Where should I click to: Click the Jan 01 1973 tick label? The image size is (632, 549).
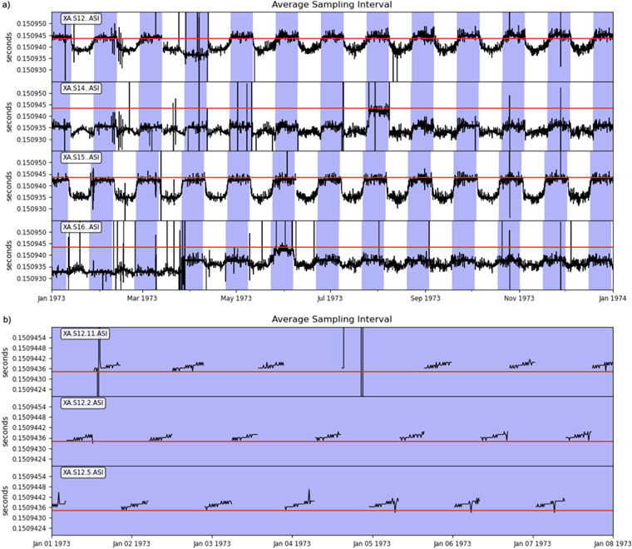point(52,544)
